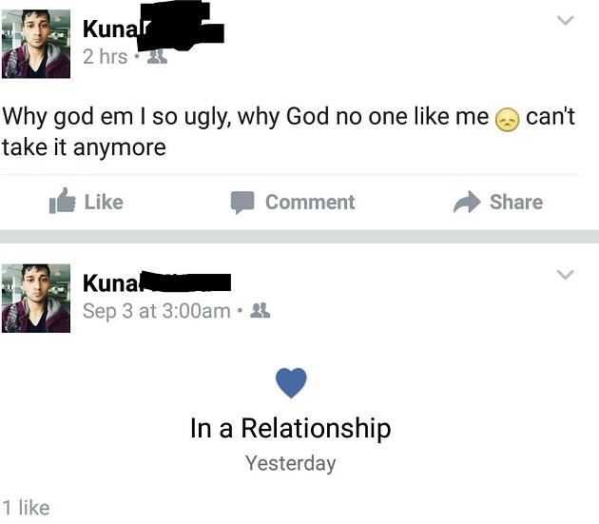Viewport: 599px width, 524px height.
Task: Click the 'Yesterday' label under relationship status
Action: tap(291, 464)
